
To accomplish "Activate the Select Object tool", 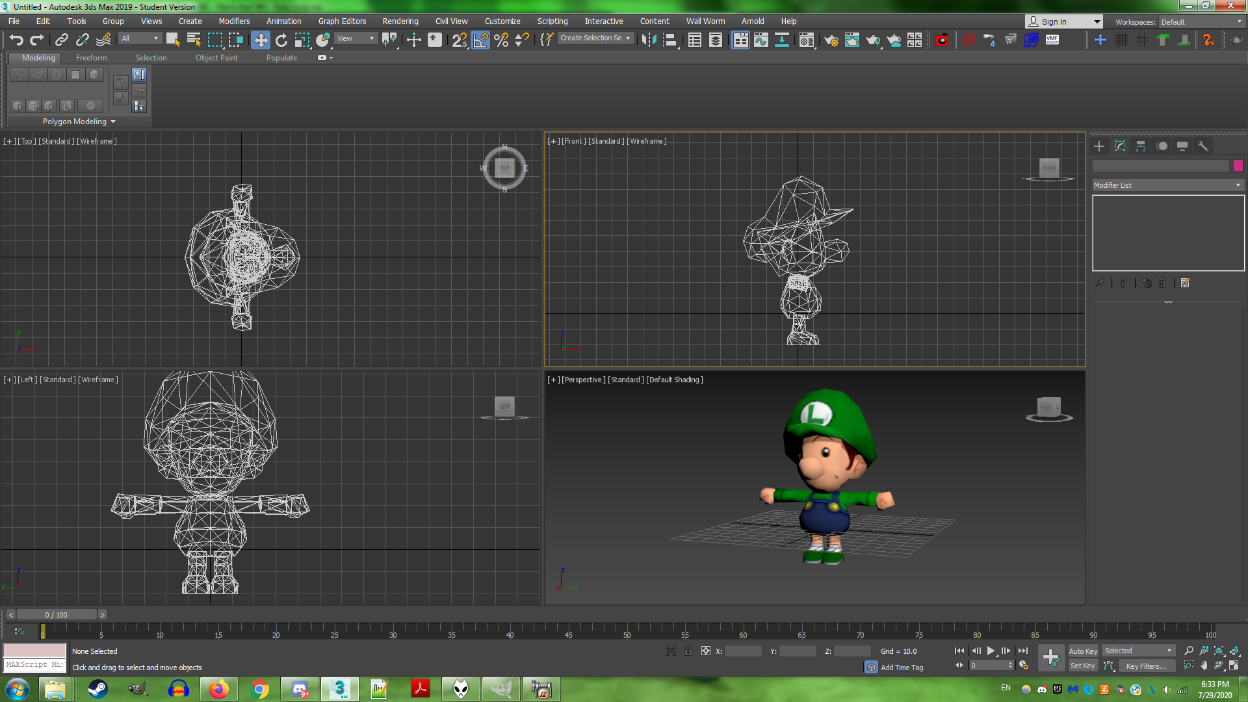I will pyautogui.click(x=173, y=40).
